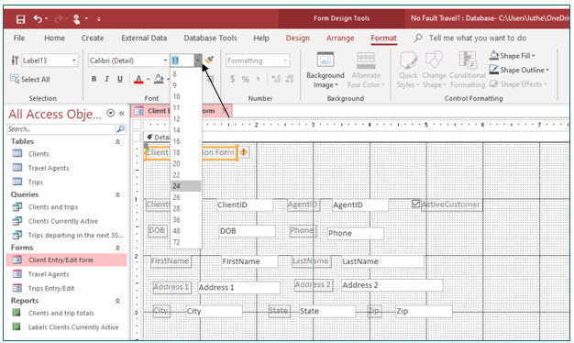
Task: Click Alternate Row Color button
Action: [x=366, y=71]
